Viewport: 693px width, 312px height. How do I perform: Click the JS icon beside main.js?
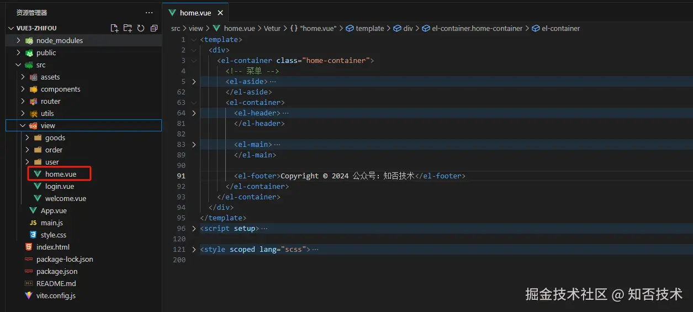[x=33, y=223]
